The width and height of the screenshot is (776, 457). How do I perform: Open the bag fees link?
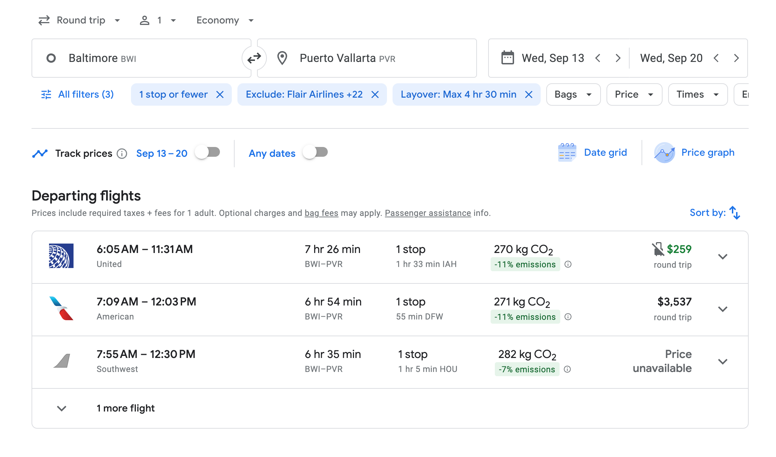coord(321,213)
